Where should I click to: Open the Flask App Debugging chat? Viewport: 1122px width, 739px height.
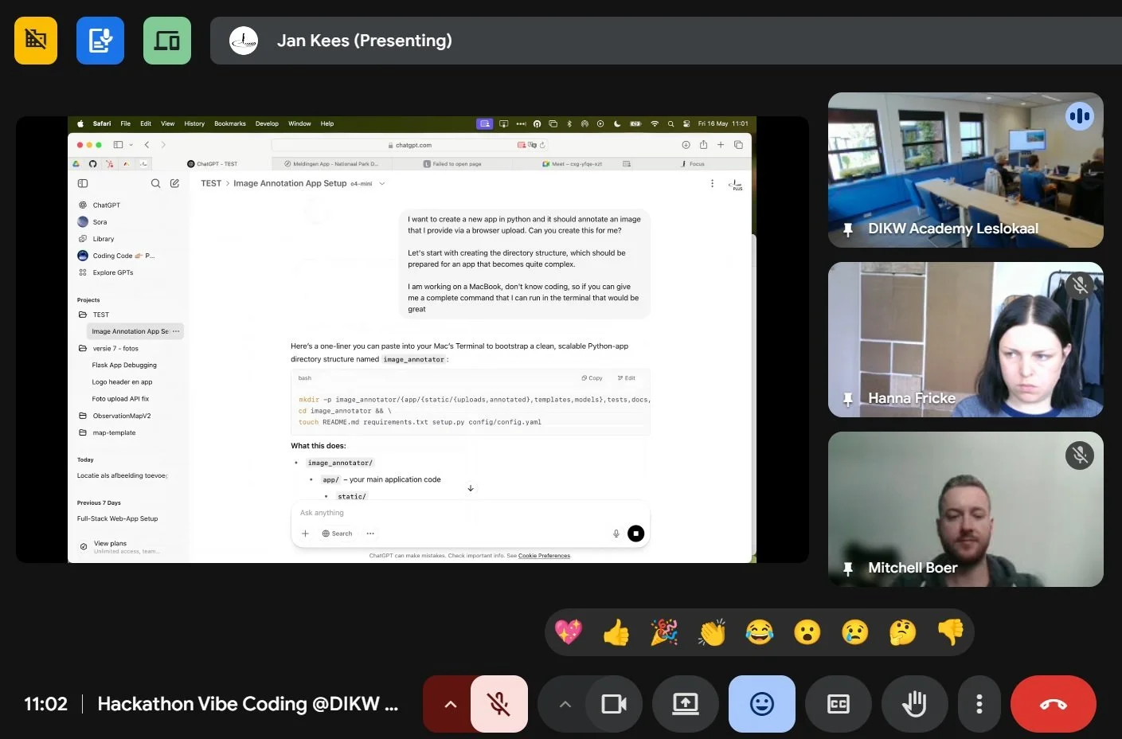[124, 366]
